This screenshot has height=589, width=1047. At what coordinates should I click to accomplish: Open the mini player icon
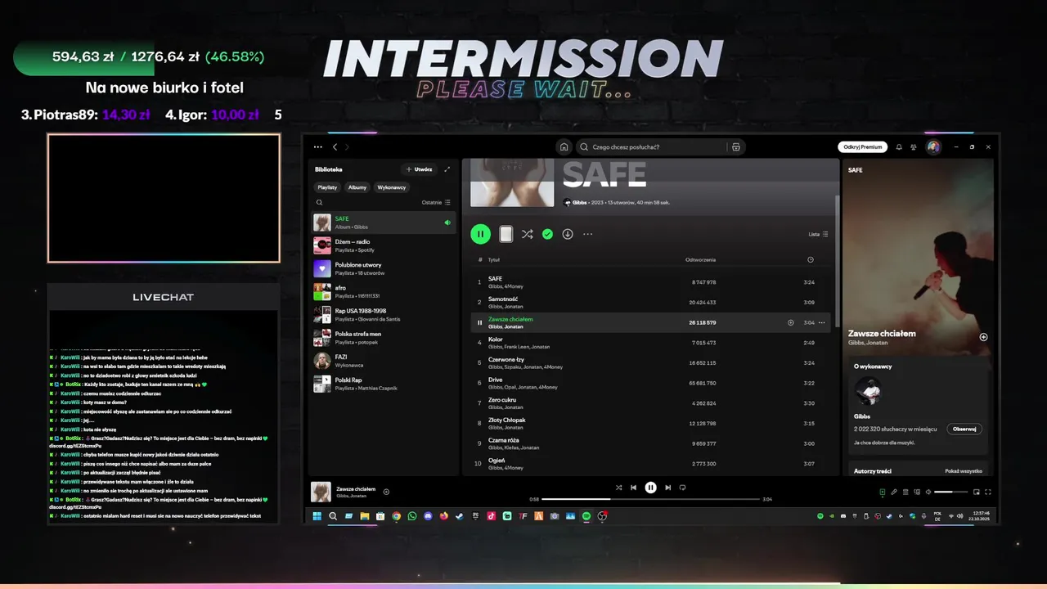coord(977,492)
